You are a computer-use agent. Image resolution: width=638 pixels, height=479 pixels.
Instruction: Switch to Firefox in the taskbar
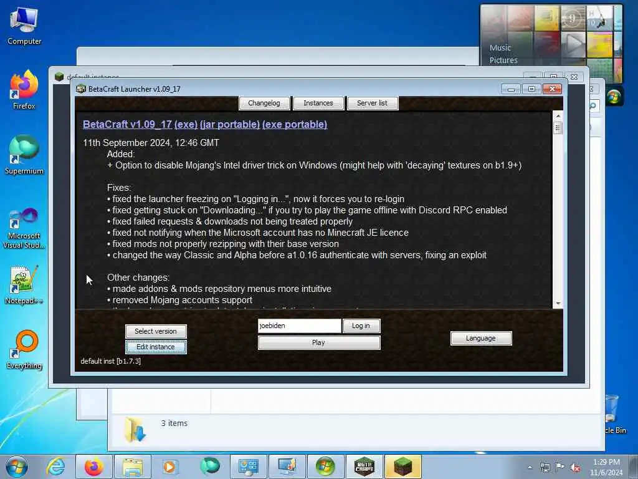93,467
